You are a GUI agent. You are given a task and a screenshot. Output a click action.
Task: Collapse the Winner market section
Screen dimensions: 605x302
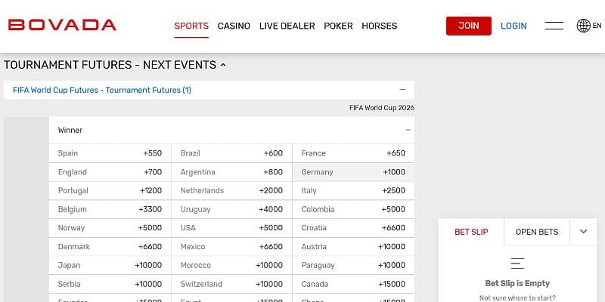pos(408,130)
